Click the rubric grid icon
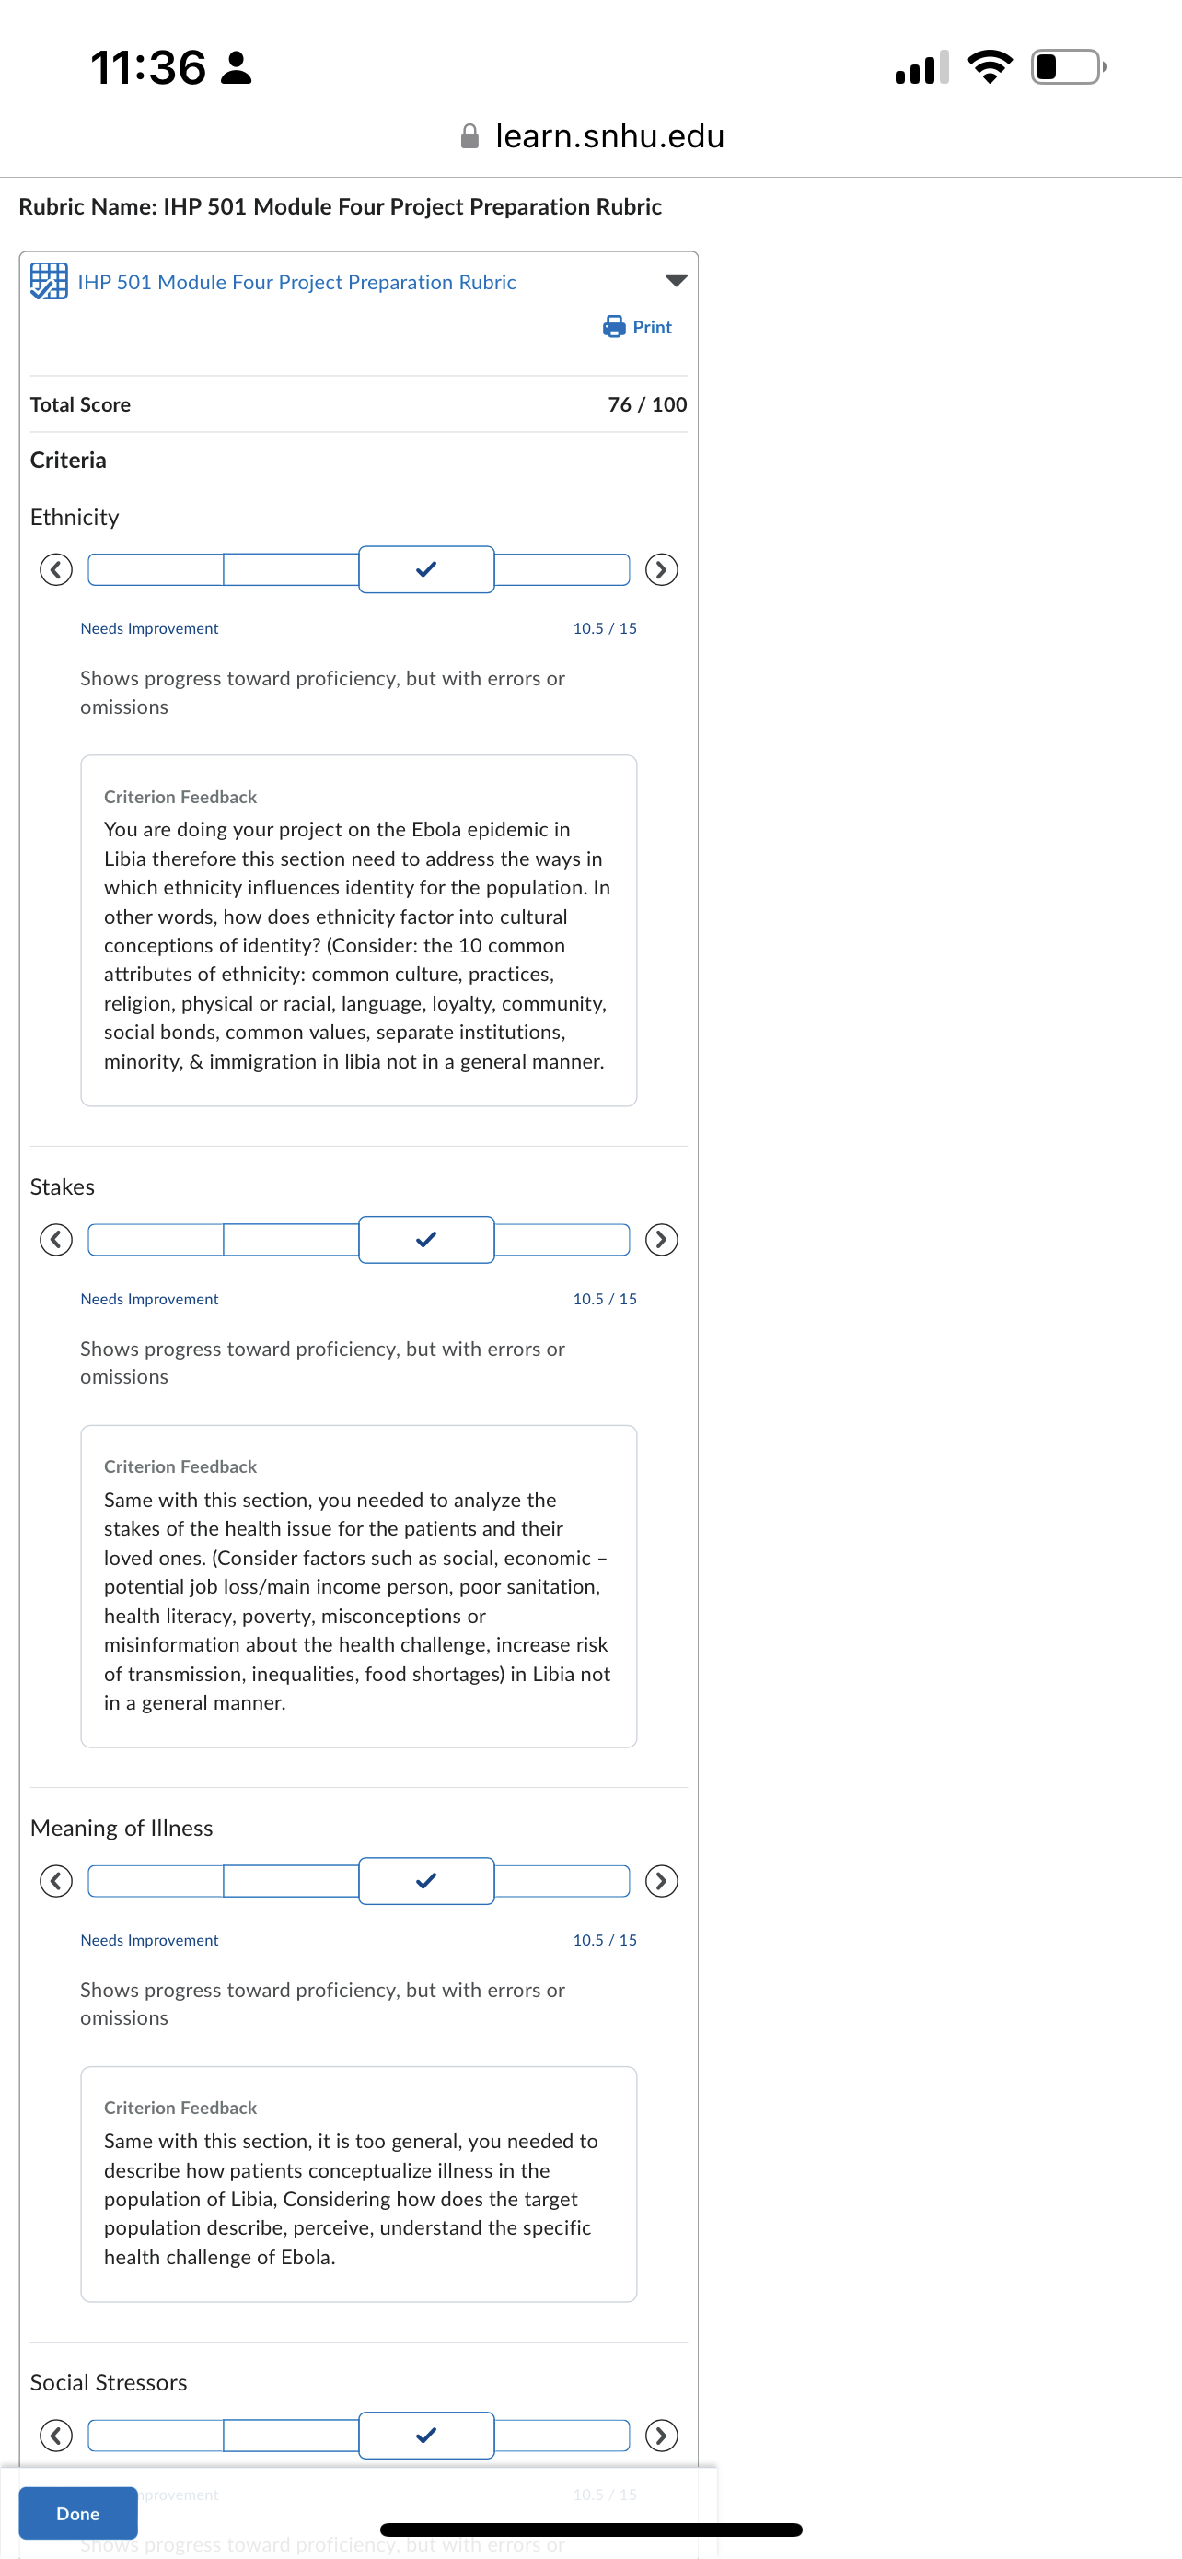The image size is (1182, 2559). (x=49, y=281)
